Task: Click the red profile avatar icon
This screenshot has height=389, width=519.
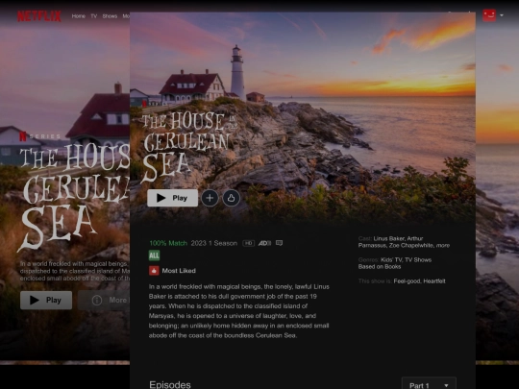Action: 489,15
